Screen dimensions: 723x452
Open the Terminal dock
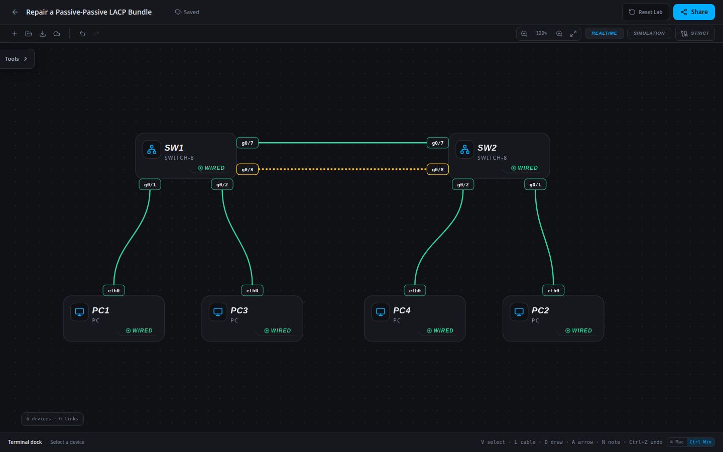(x=25, y=442)
